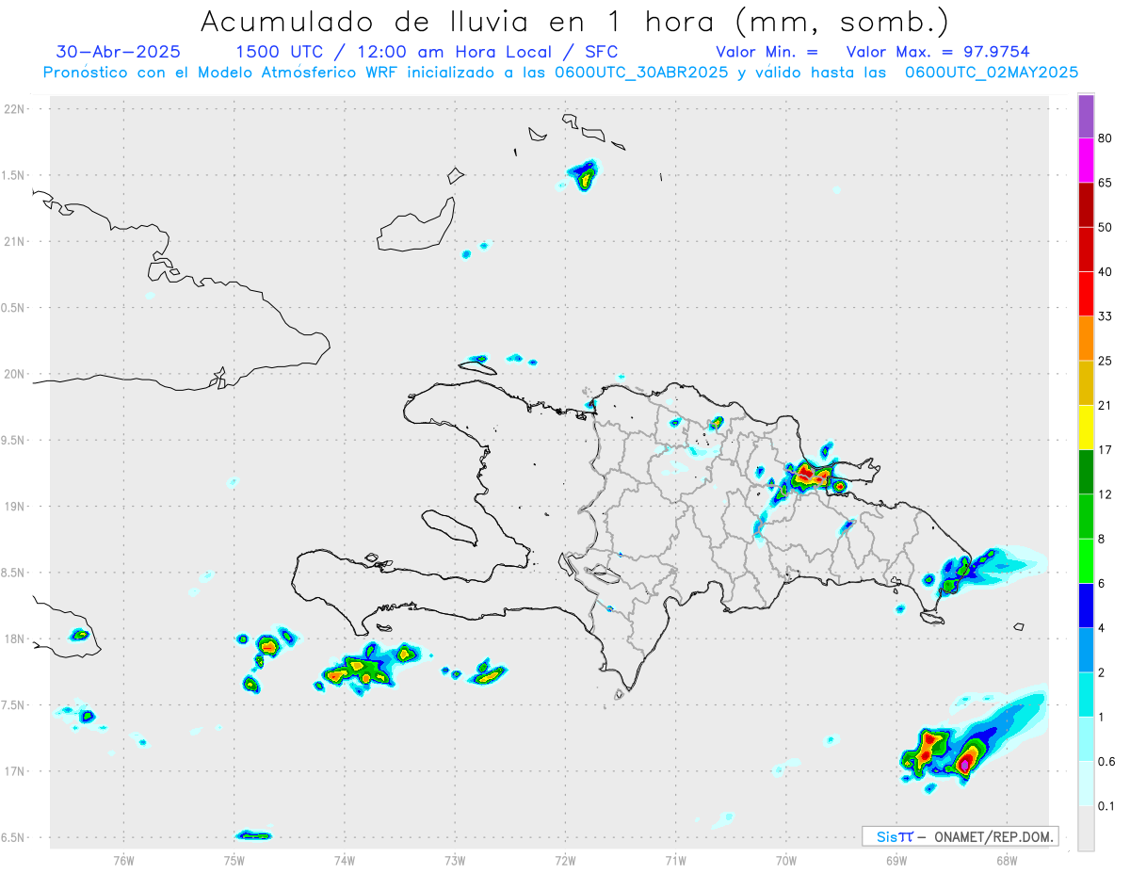
Task: Select the latitude label "18N"
Action: pos(16,639)
